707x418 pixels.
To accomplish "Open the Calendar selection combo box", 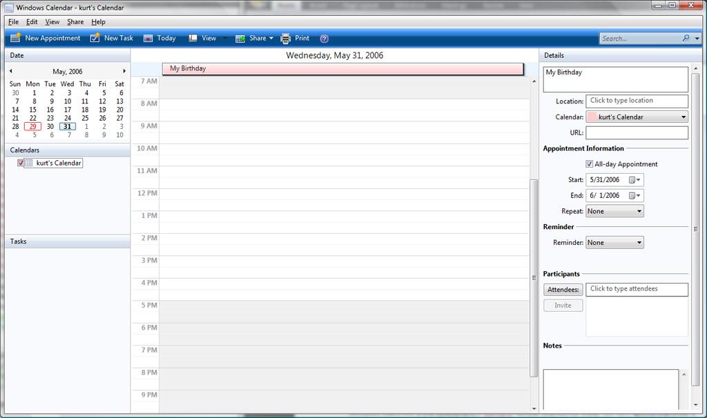I will (x=637, y=117).
